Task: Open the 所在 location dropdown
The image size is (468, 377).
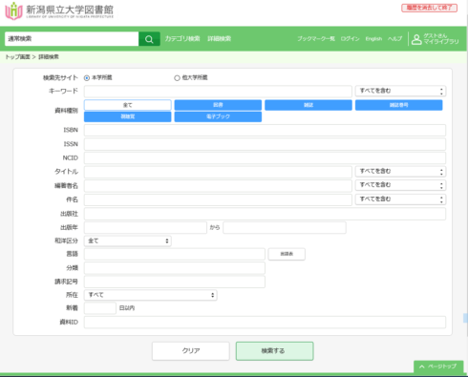Action: pyautogui.click(x=151, y=295)
